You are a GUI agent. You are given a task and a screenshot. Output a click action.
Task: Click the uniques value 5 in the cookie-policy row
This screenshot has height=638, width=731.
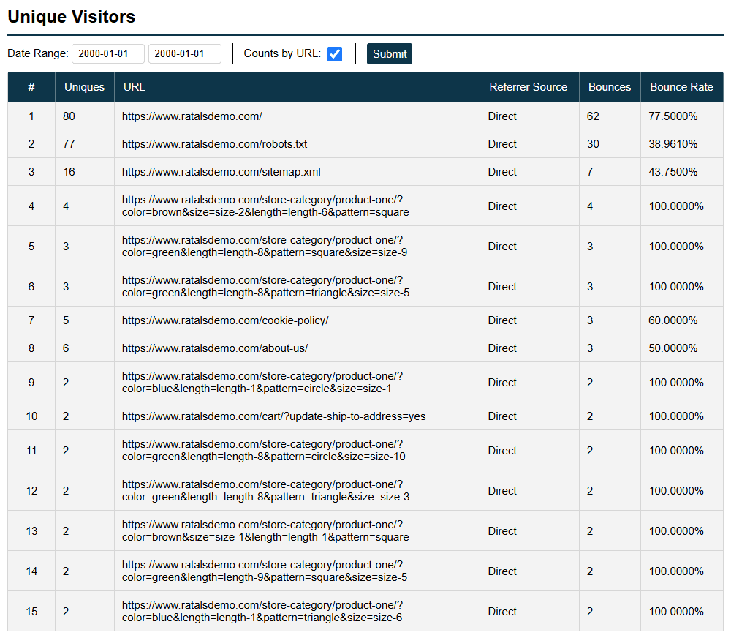pyautogui.click(x=66, y=320)
